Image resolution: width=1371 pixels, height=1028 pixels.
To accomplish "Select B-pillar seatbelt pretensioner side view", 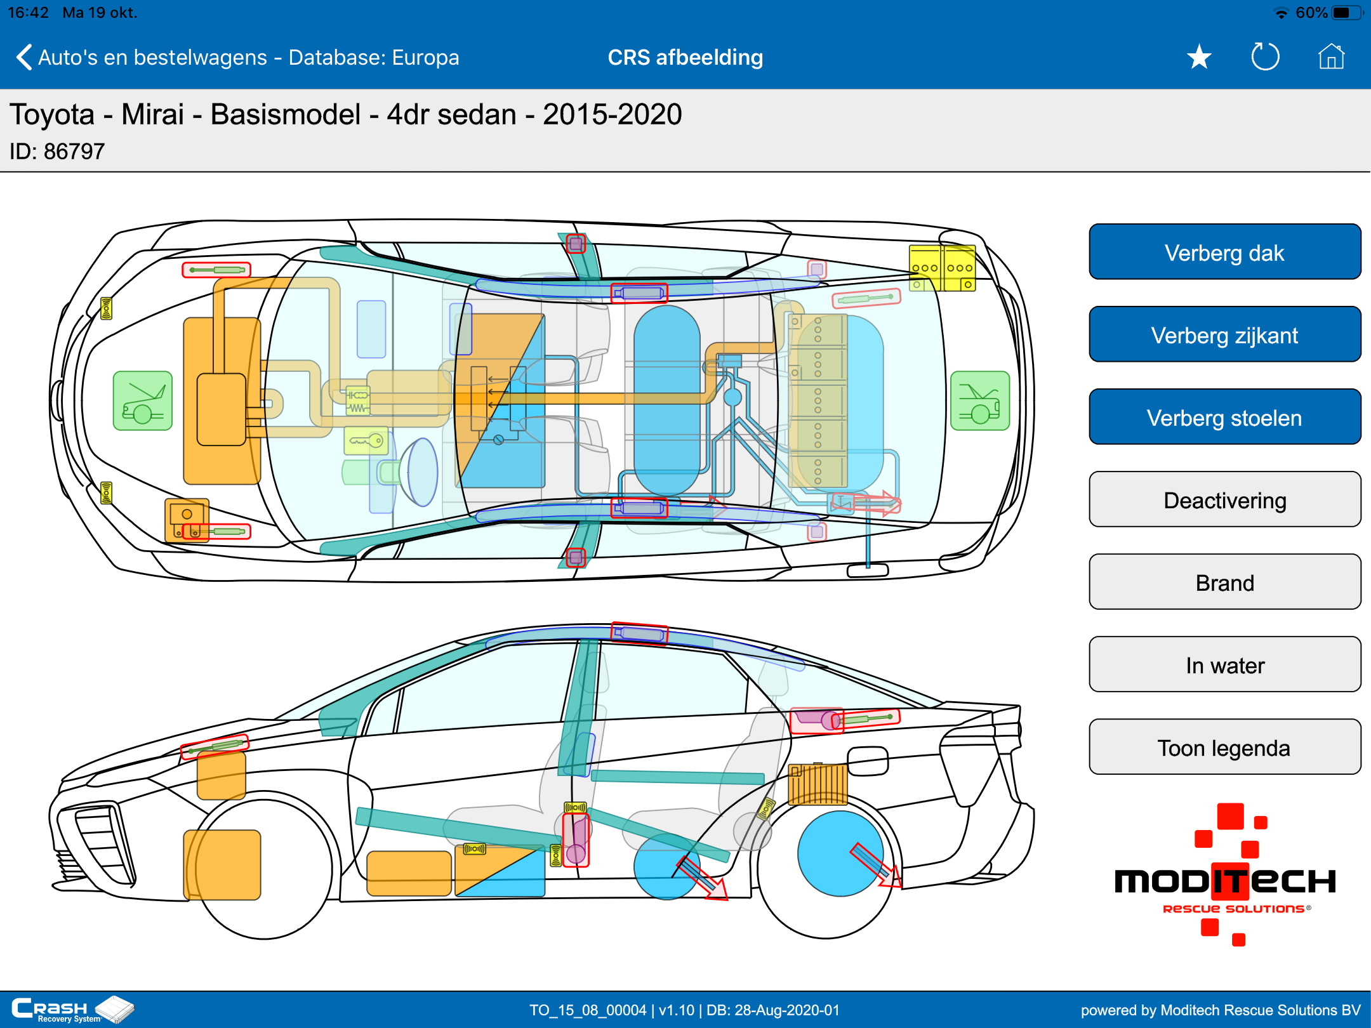I will (576, 841).
